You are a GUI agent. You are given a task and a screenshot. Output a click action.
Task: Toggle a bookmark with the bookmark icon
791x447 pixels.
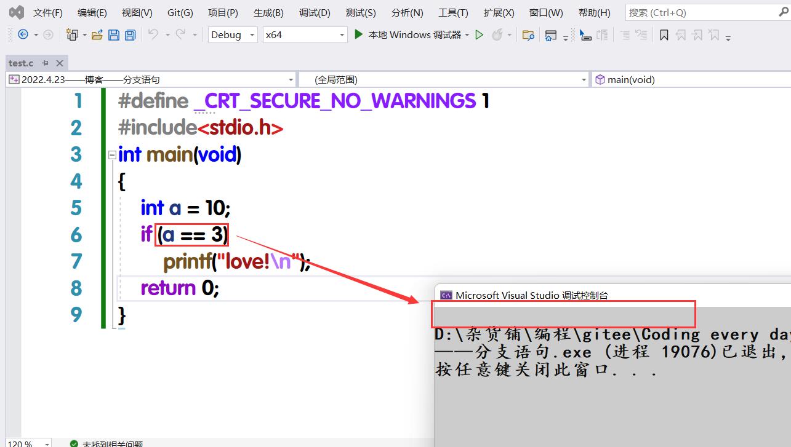click(664, 35)
